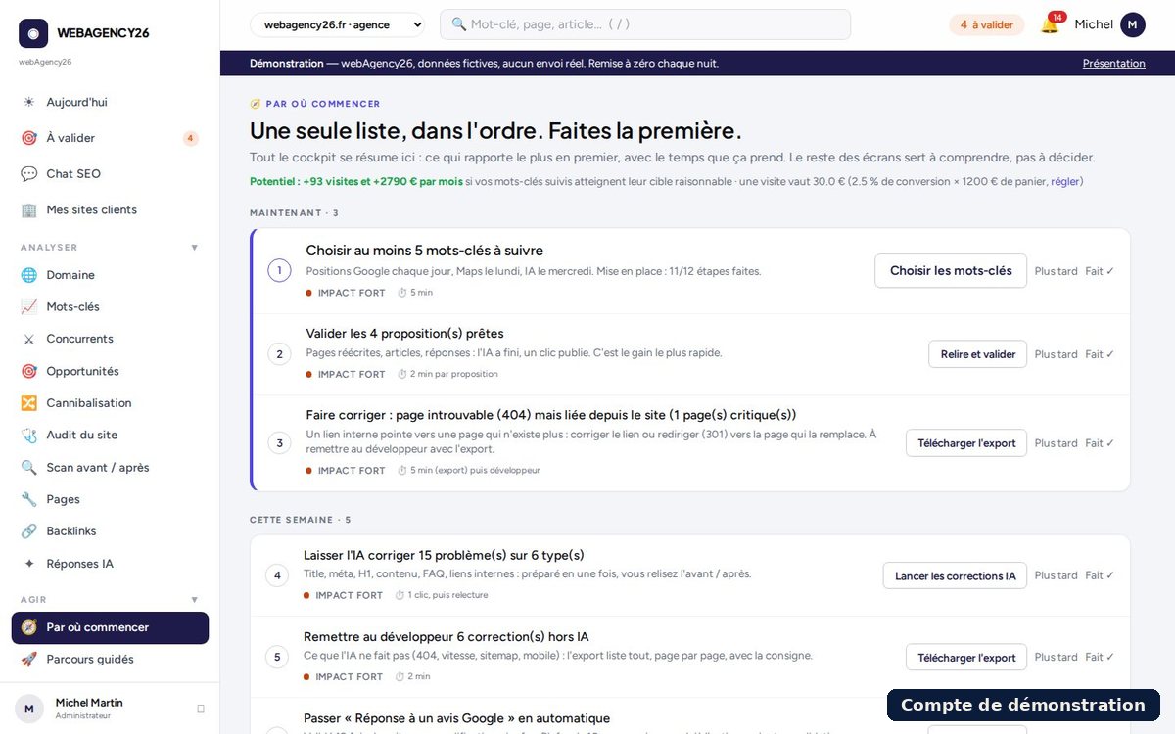
Task: Select Parcours guidés in the sidebar
Action: [110, 660]
